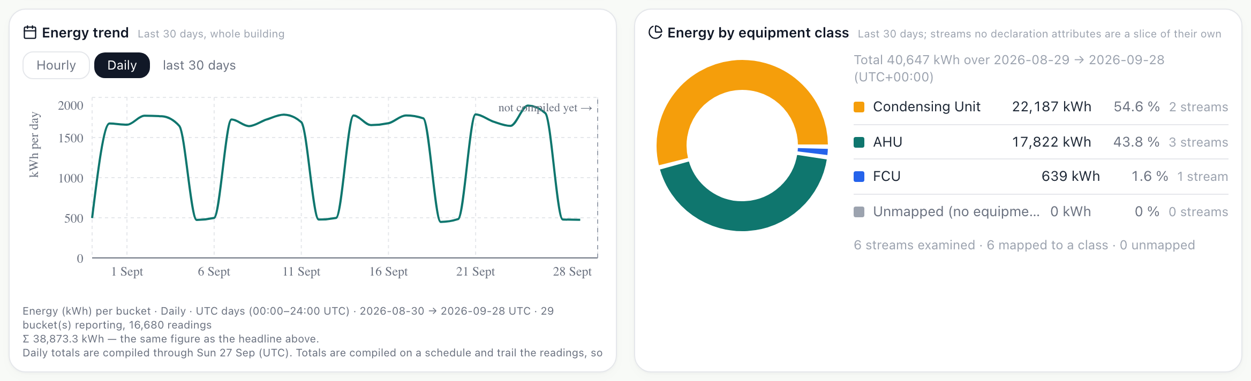Image resolution: width=1251 pixels, height=381 pixels.
Task: Click the '54.6 %' share value
Action: coord(1136,106)
